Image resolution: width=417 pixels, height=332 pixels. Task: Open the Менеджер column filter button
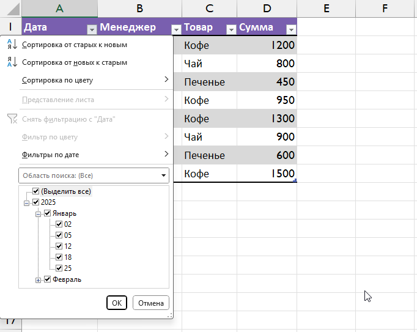coord(176,28)
